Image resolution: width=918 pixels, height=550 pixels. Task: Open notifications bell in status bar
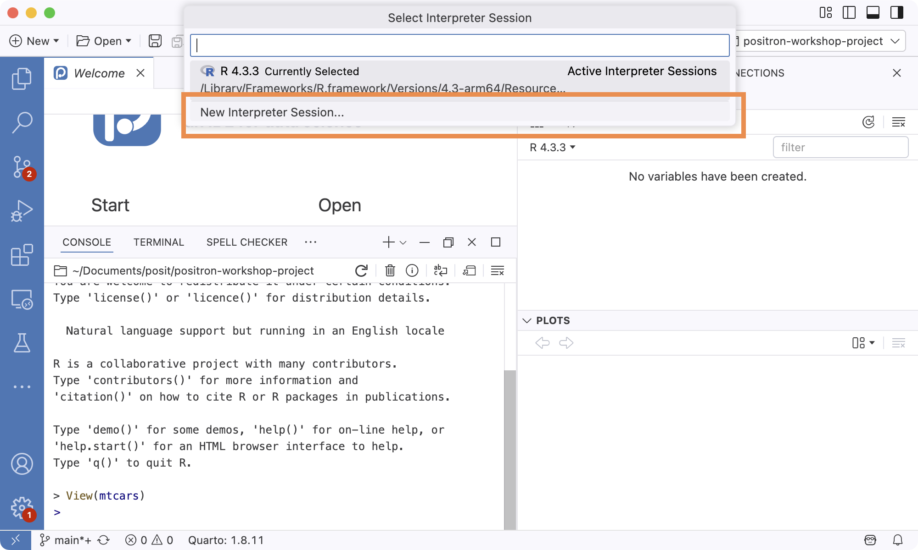(898, 540)
